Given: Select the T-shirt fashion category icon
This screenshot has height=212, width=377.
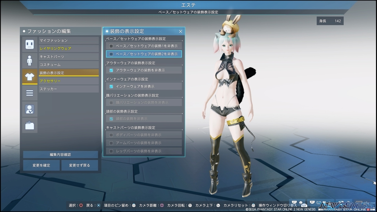Looking at the screenshot, I should pos(30,77).
